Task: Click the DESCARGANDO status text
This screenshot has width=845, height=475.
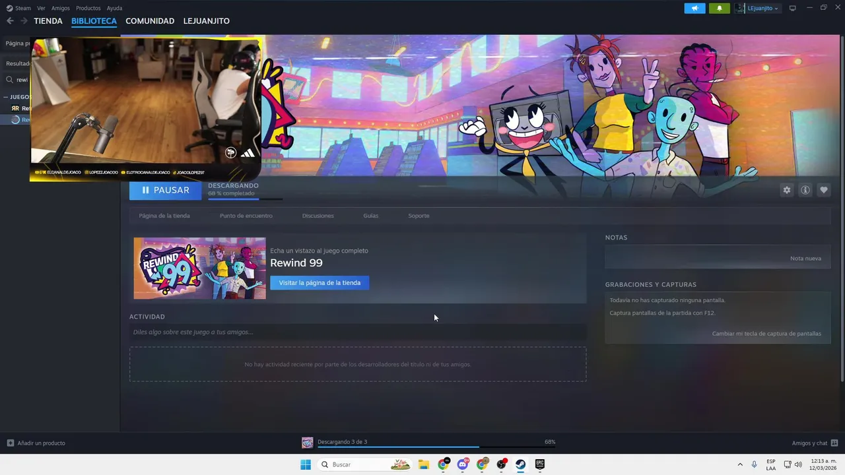Action: coord(233,185)
